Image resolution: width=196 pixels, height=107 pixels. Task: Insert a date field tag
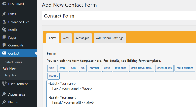click(107, 68)
